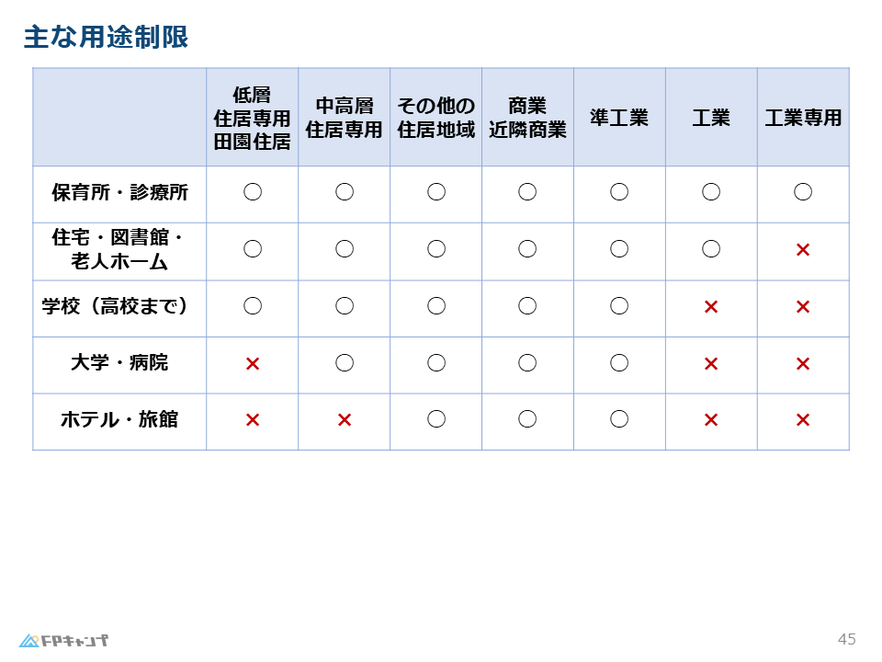Click the 保育所・診療所 row label
The width and height of the screenshot is (882, 662).
point(119,192)
